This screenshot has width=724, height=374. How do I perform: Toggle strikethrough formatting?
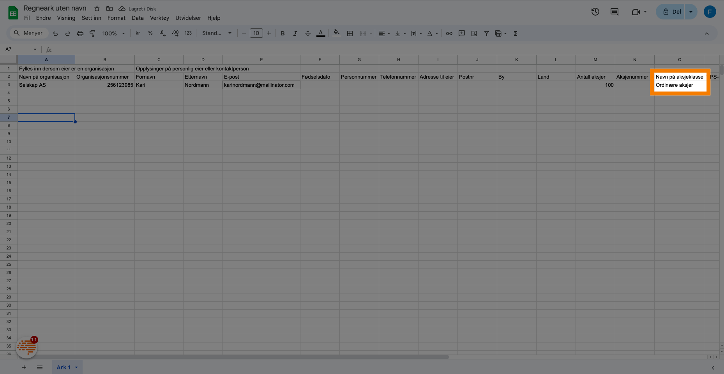coord(308,33)
